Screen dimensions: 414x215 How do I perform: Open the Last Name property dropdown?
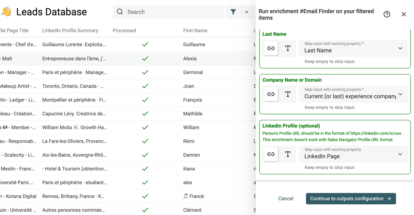coord(353,48)
